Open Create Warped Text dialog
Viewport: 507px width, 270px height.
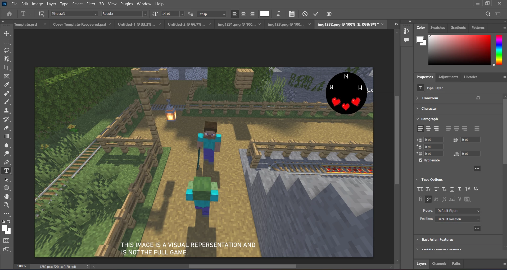point(278,14)
